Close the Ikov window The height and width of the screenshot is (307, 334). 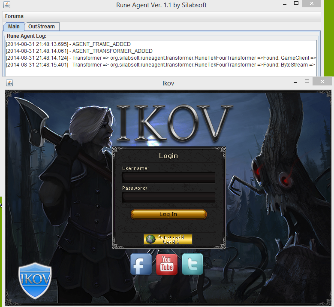point(322,81)
